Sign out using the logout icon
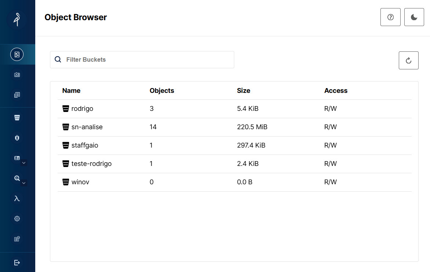The image size is (430, 272). tap(17, 262)
